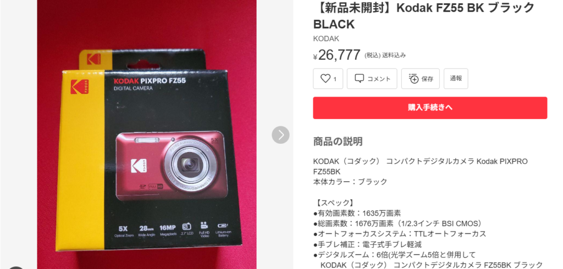Click the 商品の説明 heading
Image resolution: width=563 pixels, height=269 pixels.
coord(338,141)
